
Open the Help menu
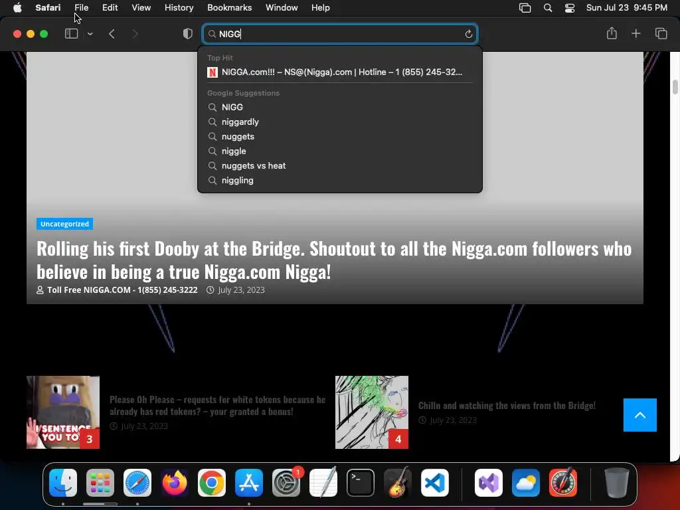[x=321, y=8]
